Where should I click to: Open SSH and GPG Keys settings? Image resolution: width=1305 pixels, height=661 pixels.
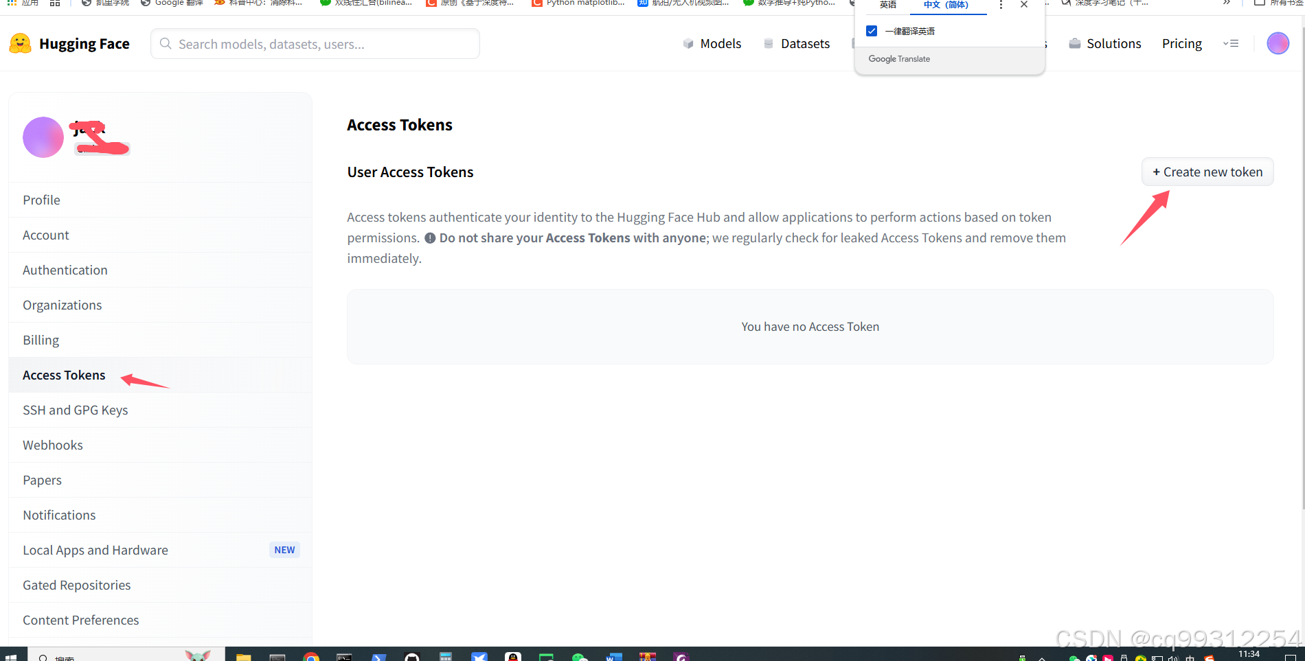[x=160, y=410]
